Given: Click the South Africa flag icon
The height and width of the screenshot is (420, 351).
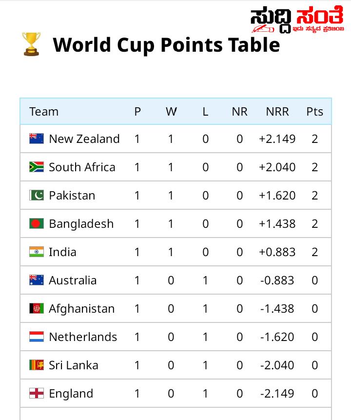Looking at the screenshot, I should tap(37, 167).
